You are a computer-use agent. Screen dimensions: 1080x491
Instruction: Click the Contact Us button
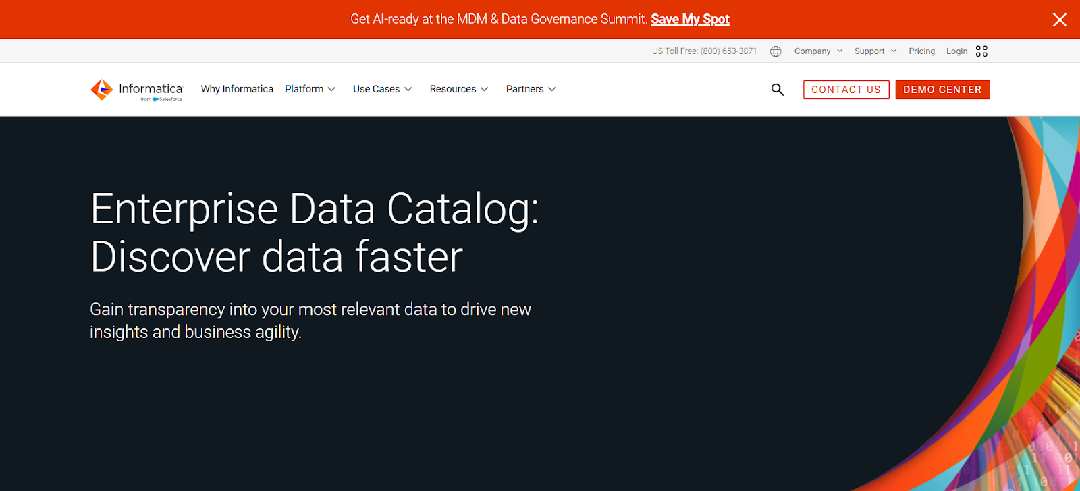click(845, 89)
